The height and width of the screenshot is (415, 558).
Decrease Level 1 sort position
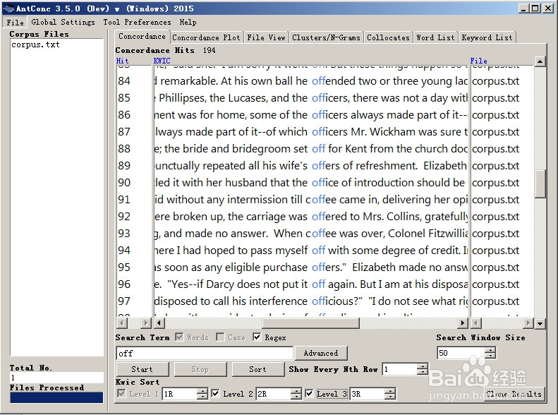click(202, 397)
